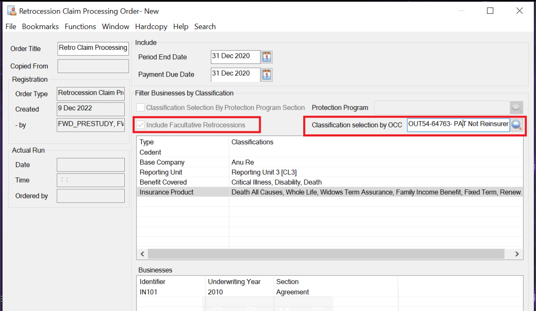This screenshot has height=311, width=536.
Task: Open calendar picker for Payment Due Date
Action: click(266, 74)
